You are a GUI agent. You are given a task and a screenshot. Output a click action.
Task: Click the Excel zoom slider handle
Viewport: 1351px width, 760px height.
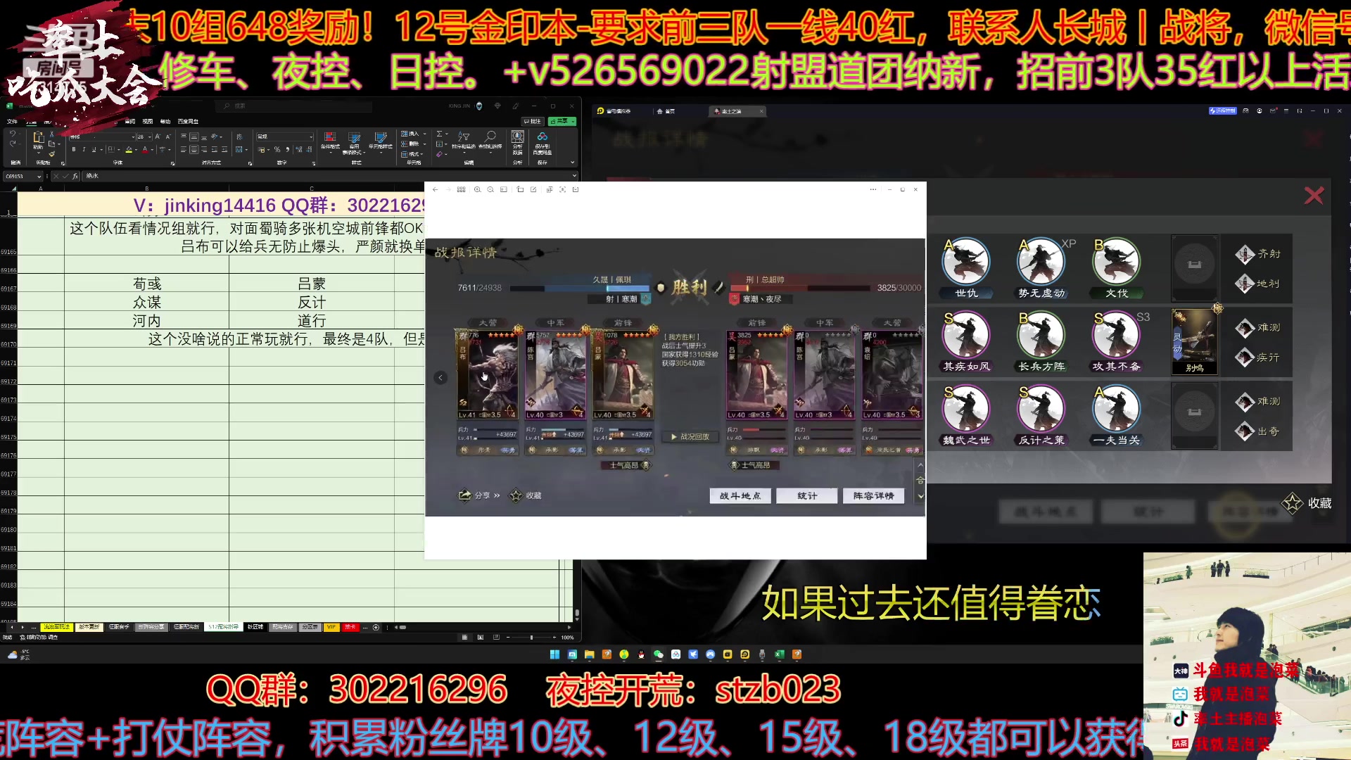[531, 638]
